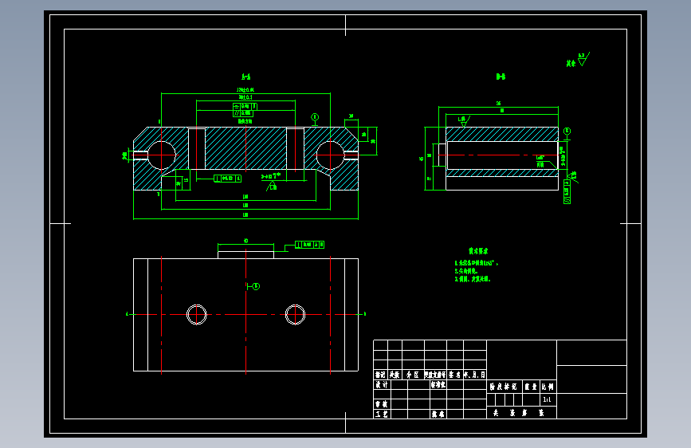Select the central hatched block in A-A section

(246, 148)
